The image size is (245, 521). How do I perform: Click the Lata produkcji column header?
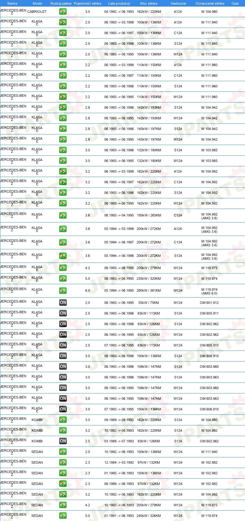pos(119,3)
